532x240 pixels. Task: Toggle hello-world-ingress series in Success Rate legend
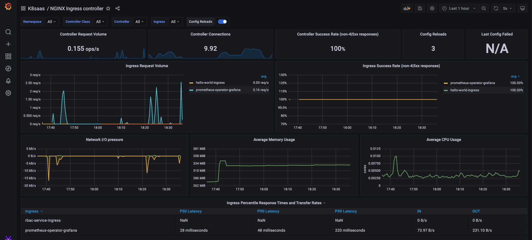click(x=465, y=90)
